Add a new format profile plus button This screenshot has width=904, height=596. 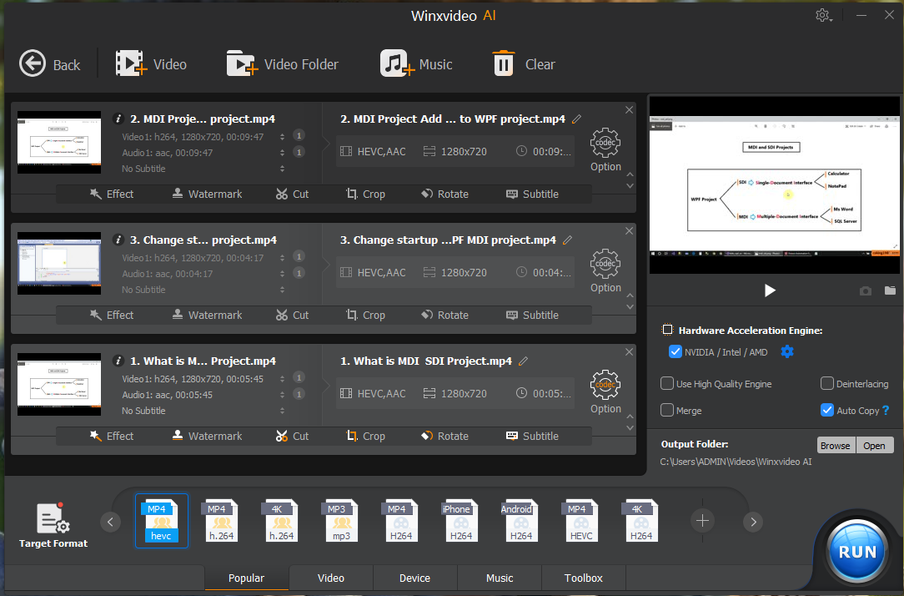(702, 521)
